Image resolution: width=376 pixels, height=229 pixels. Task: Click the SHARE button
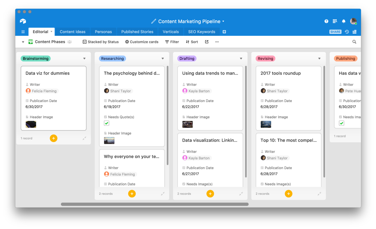[x=335, y=32]
